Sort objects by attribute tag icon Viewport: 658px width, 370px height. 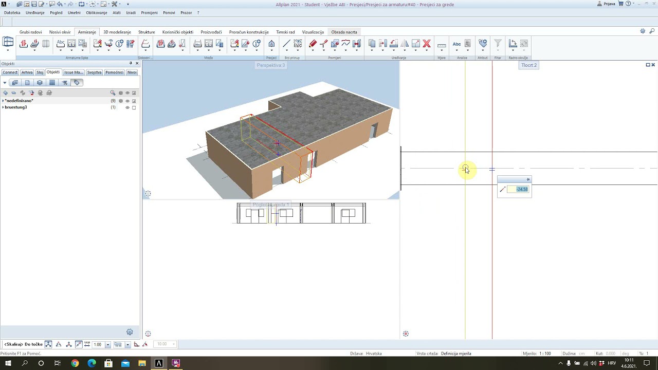tap(77, 83)
